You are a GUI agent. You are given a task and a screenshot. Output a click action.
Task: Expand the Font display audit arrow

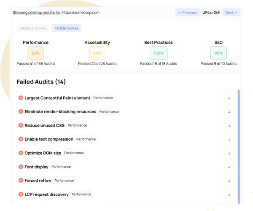(x=229, y=167)
